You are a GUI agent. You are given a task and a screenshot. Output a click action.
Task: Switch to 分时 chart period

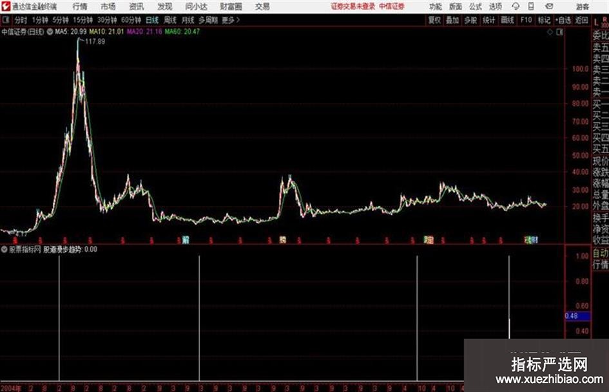[x=21, y=20]
